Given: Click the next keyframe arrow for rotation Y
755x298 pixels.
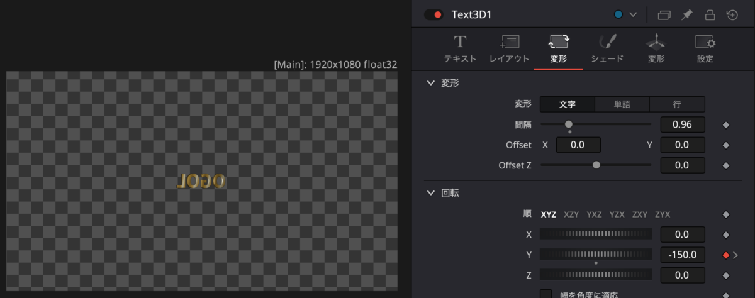Looking at the screenshot, I should coord(735,255).
